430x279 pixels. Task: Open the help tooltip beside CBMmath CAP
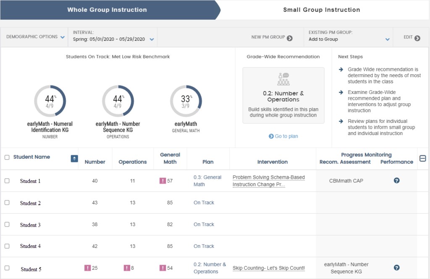pyautogui.click(x=396, y=181)
